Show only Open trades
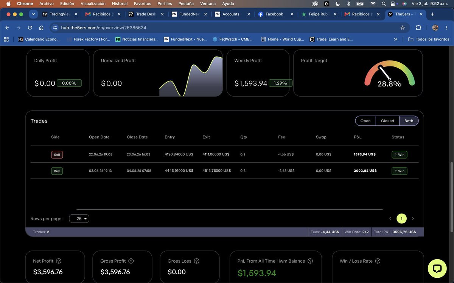 click(365, 121)
